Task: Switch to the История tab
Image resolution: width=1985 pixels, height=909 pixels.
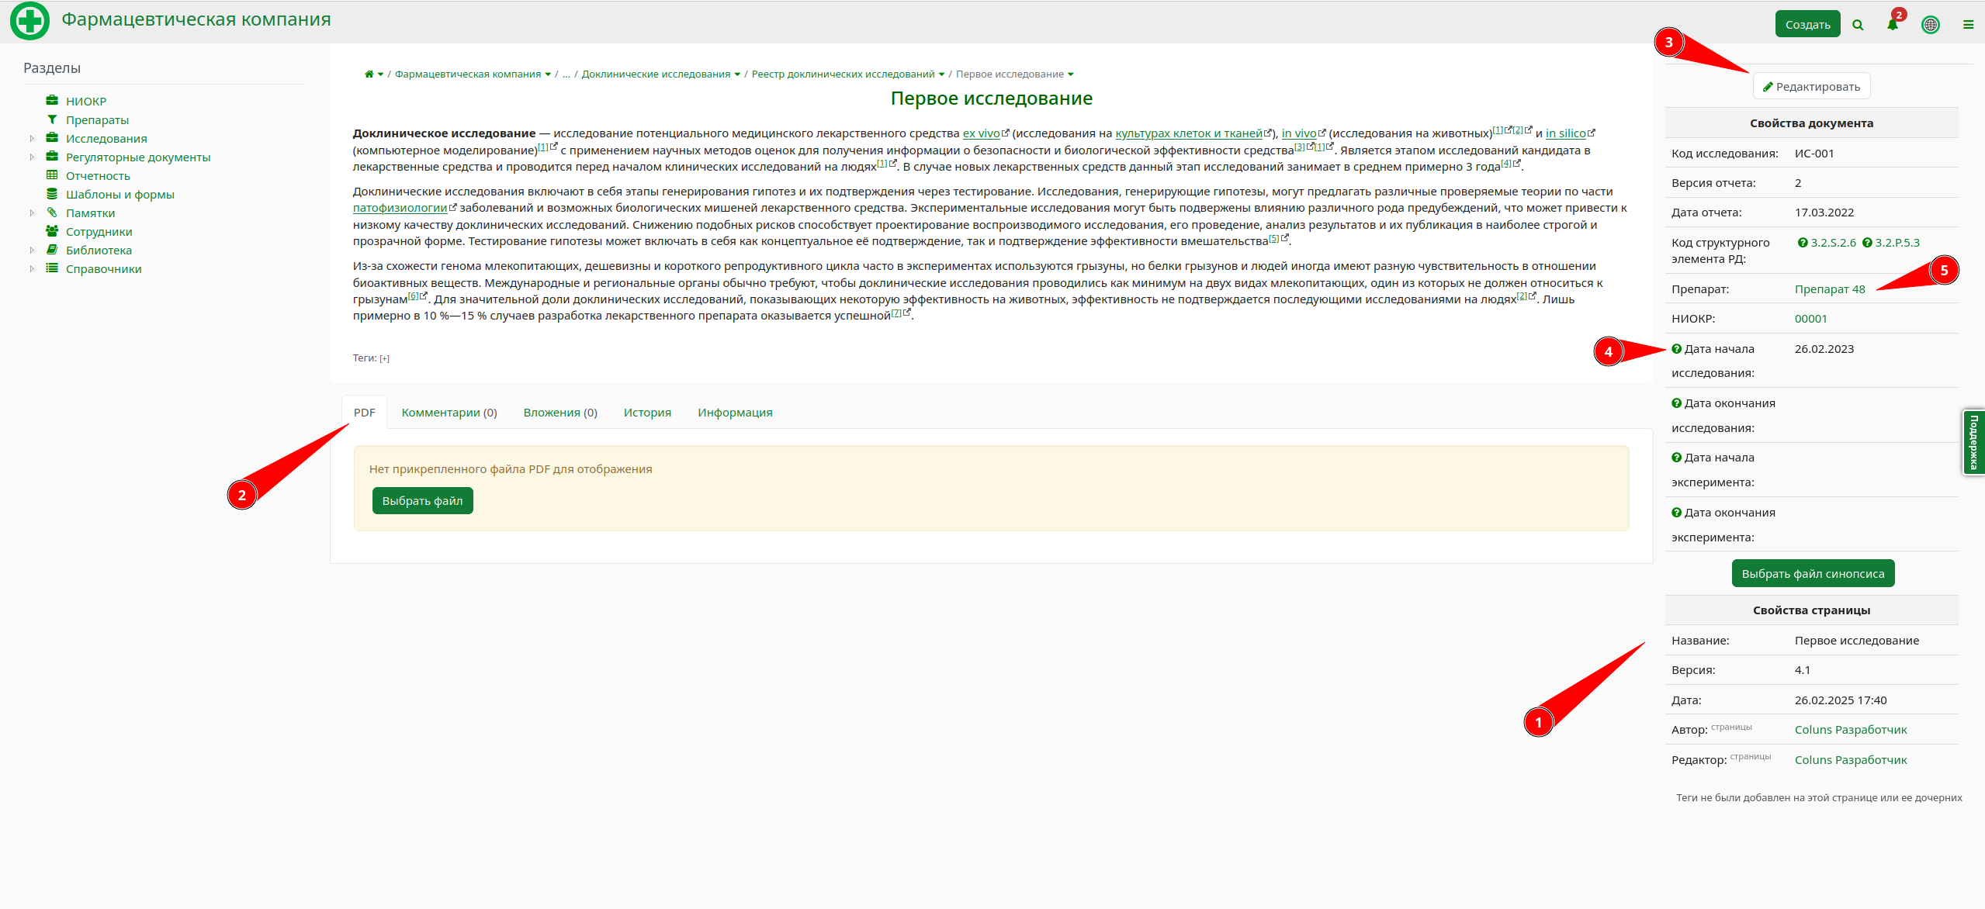Action: [647, 413]
